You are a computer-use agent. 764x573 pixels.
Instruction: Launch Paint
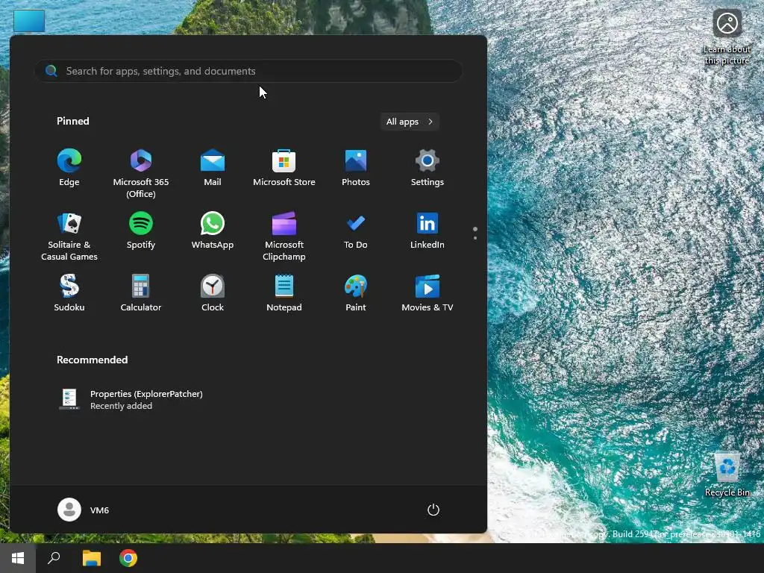pyautogui.click(x=356, y=292)
